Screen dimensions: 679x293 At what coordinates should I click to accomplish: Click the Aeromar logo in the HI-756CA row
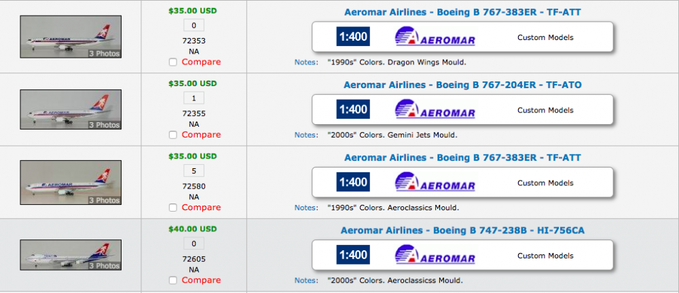pyautogui.click(x=435, y=256)
